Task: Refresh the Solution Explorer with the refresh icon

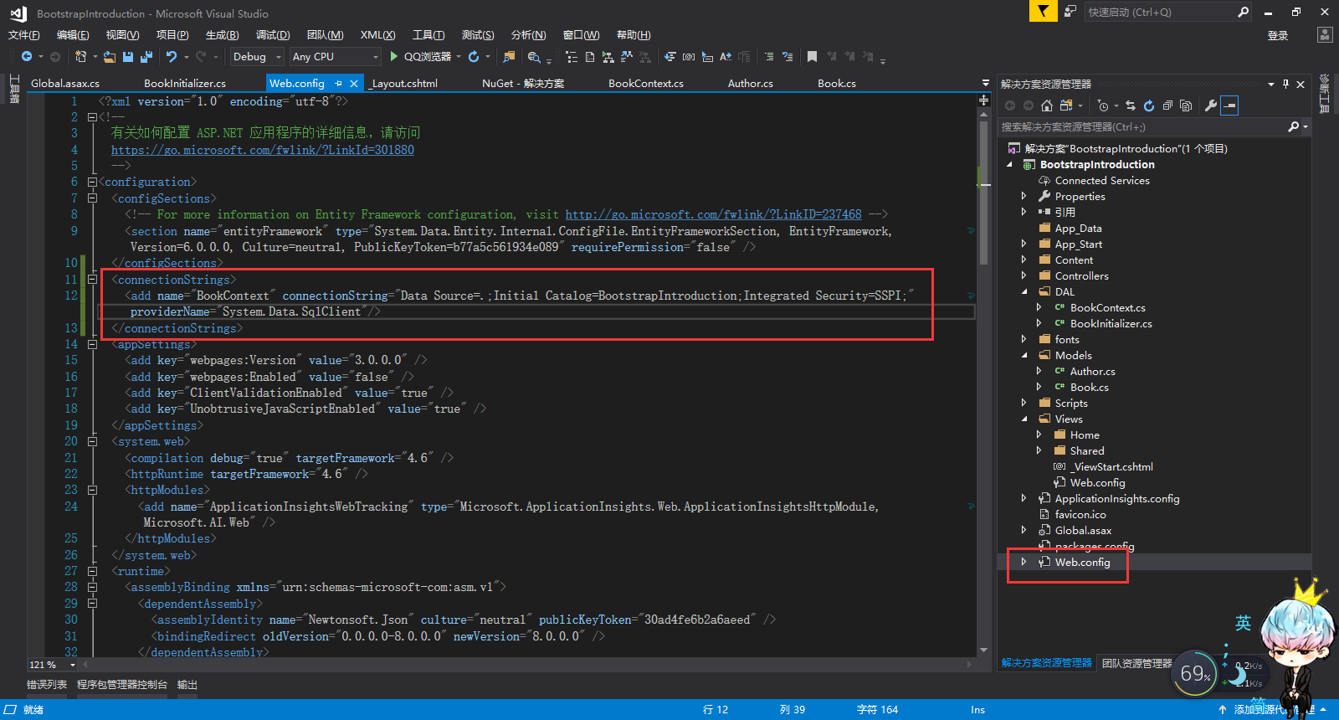Action: click(x=1149, y=105)
